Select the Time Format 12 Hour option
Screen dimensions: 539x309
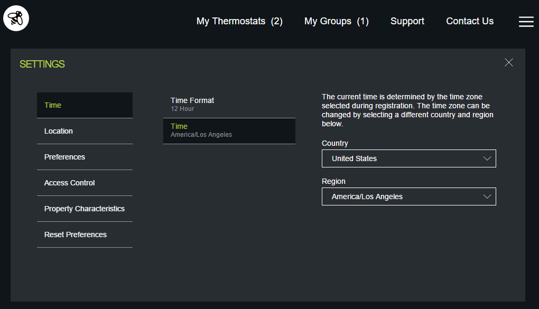click(x=229, y=104)
